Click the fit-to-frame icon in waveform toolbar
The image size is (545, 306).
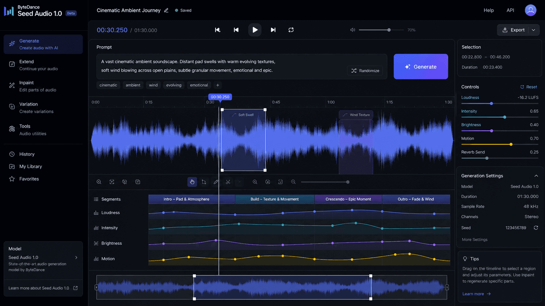click(x=112, y=182)
